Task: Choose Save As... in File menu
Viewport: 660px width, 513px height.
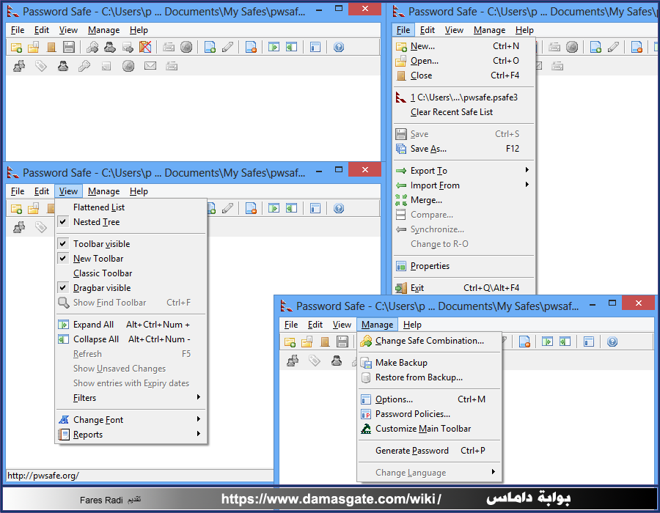Action: tap(463, 149)
